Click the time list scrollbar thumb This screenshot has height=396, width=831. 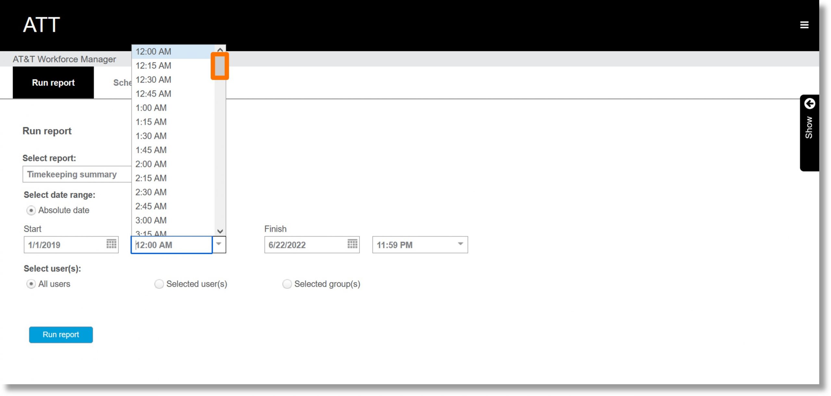point(220,66)
